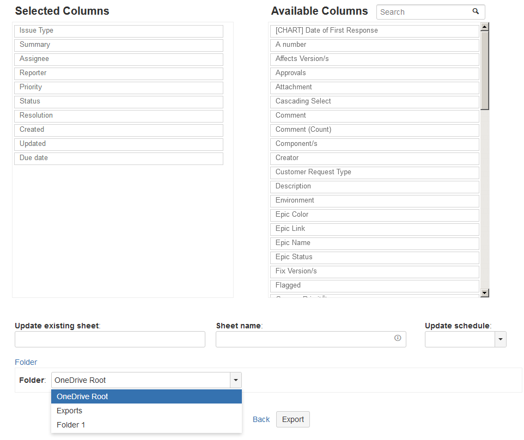Choose Folder 1 in the dropdown list
Screen dimensions: 524x440
[71, 425]
